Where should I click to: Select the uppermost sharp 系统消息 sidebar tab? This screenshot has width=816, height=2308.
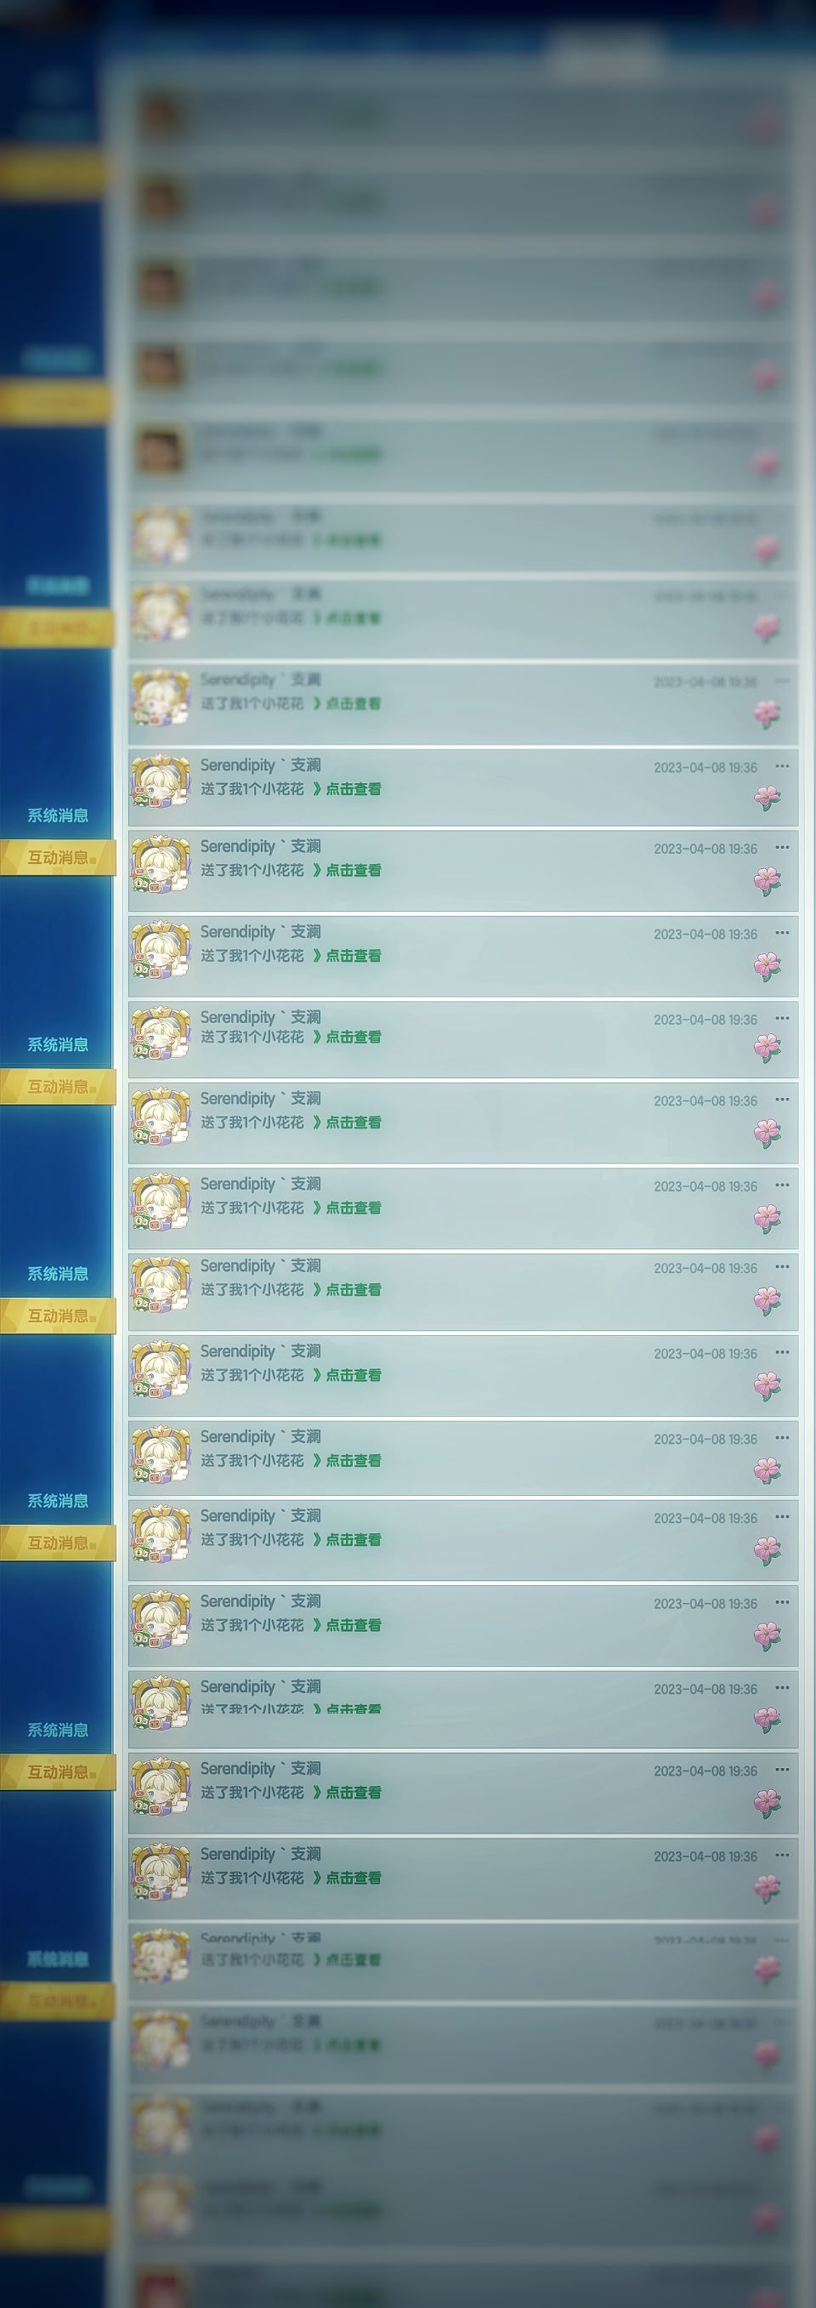57,816
